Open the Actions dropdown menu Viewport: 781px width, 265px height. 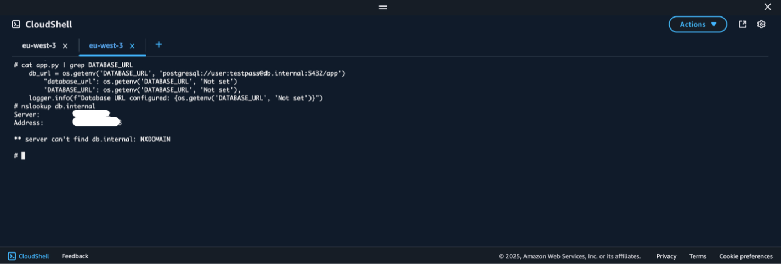(697, 24)
